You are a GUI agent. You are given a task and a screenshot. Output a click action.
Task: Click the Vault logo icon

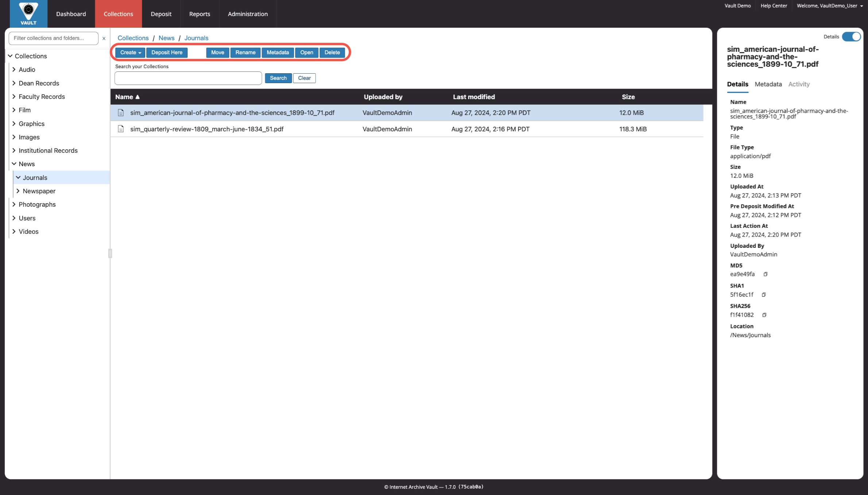[x=28, y=13]
